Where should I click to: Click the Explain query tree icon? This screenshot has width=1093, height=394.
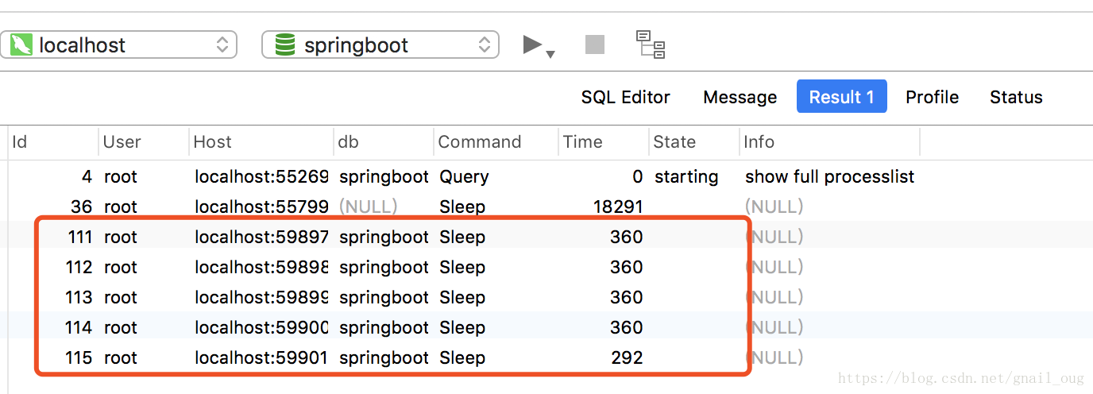click(651, 44)
